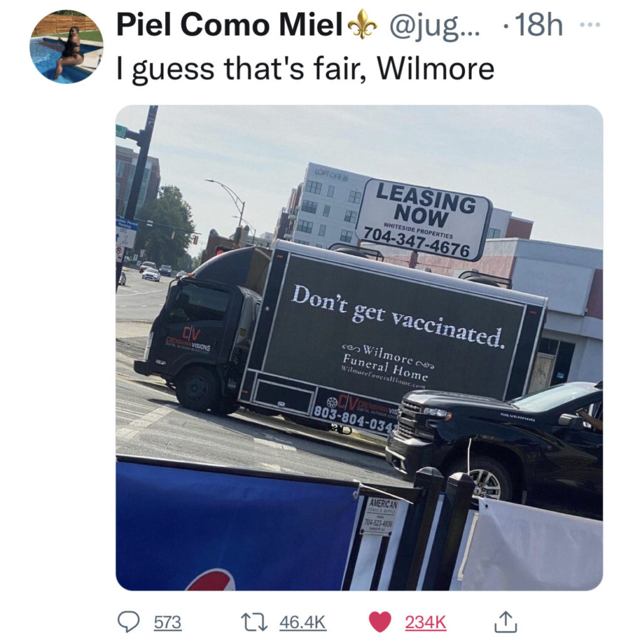Click the share upload arrow icon
Image resolution: width=633 pixels, height=642 pixels.
(506, 622)
